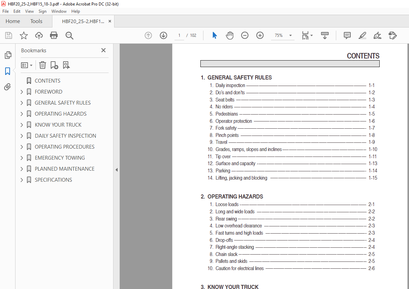Expand GENERAL SAFETY RULES bookmark

tap(22, 103)
